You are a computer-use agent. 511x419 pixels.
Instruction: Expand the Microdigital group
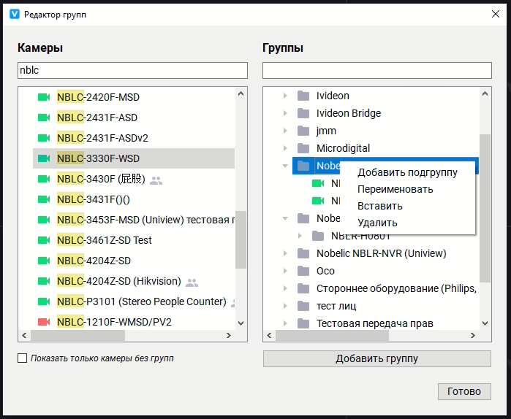coord(285,148)
